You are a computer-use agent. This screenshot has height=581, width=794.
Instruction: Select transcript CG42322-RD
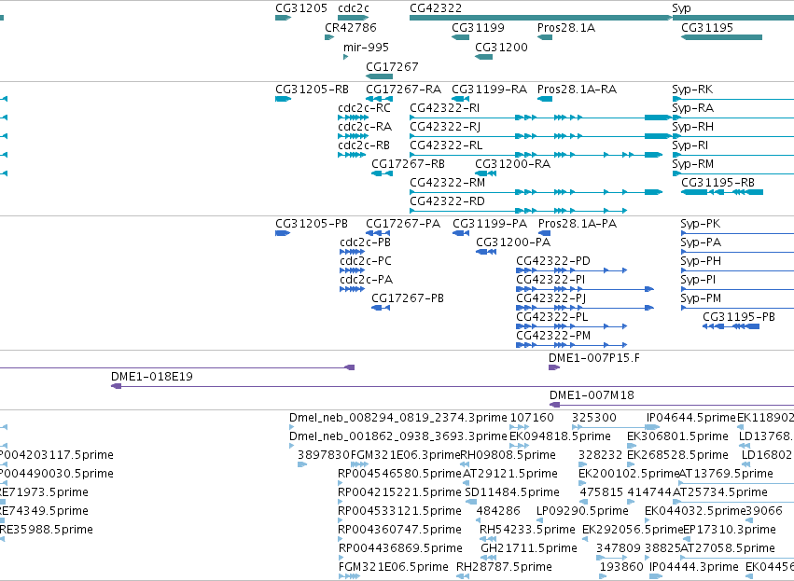point(519,211)
